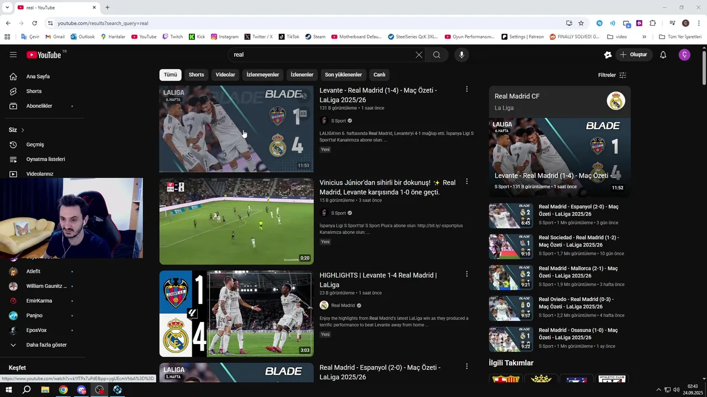Image resolution: width=707 pixels, height=397 pixels.
Task: Open options menu for Real Madrid - Espanyol result
Action: [x=467, y=367]
